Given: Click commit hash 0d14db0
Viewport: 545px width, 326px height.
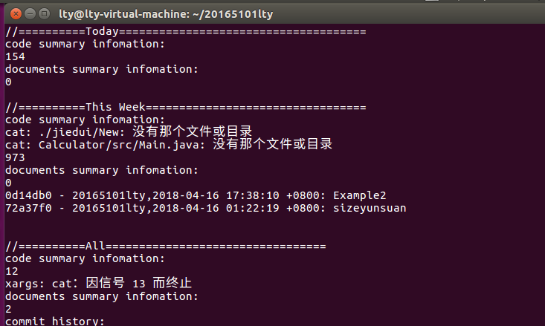Looking at the screenshot, I should (x=28, y=195).
